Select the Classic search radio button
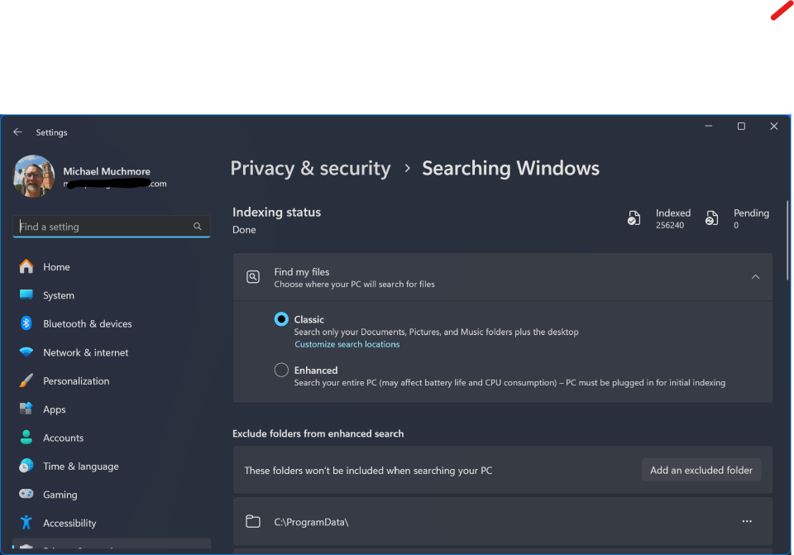This screenshot has height=555, width=794. 281,319
